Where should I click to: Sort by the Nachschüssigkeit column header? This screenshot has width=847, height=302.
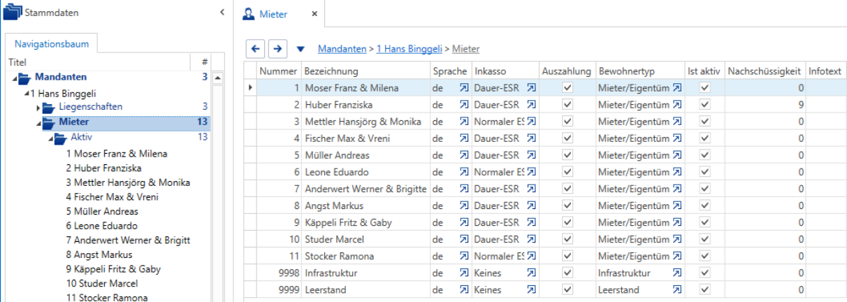coord(765,71)
